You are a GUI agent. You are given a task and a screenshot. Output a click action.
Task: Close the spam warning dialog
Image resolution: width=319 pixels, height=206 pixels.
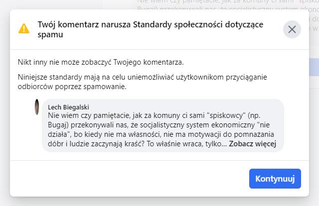pyautogui.click(x=292, y=29)
